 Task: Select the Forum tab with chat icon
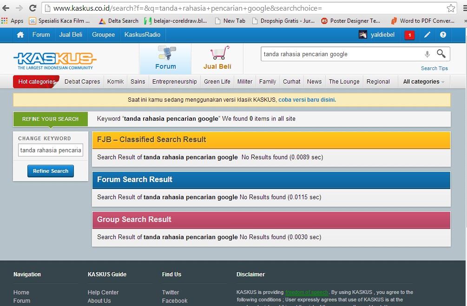coord(165,59)
